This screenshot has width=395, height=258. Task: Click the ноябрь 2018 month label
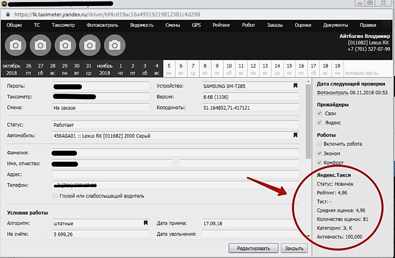(x=104, y=69)
